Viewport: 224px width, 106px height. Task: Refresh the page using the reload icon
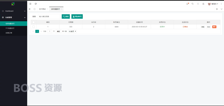coord(36,4)
